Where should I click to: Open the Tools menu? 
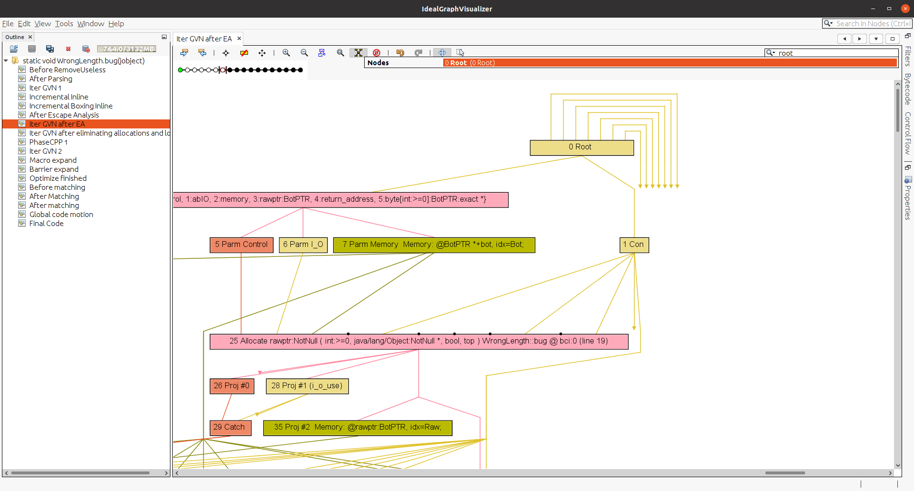click(64, 24)
